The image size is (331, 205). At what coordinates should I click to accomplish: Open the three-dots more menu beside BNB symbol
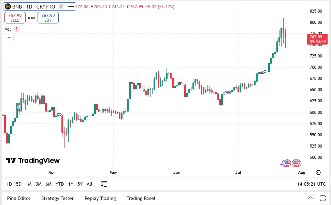pyautogui.click(x=71, y=6)
